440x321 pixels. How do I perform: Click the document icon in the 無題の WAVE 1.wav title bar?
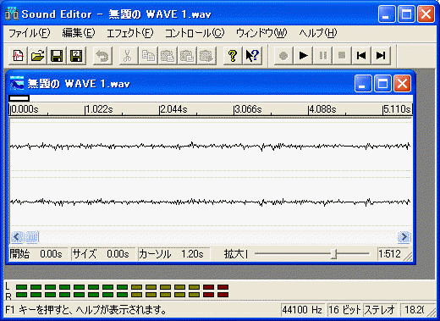[x=17, y=83]
